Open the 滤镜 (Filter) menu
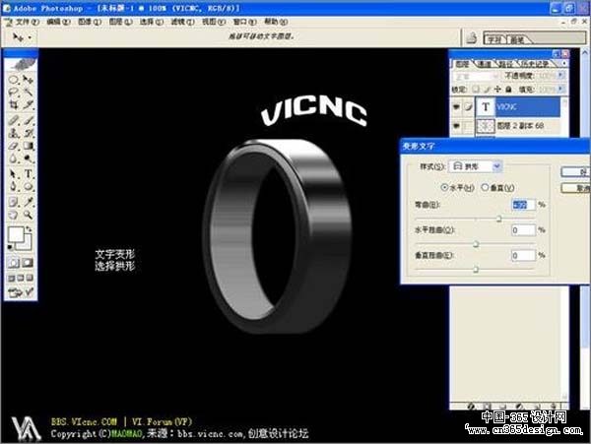The width and height of the screenshot is (591, 444). click(x=182, y=22)
